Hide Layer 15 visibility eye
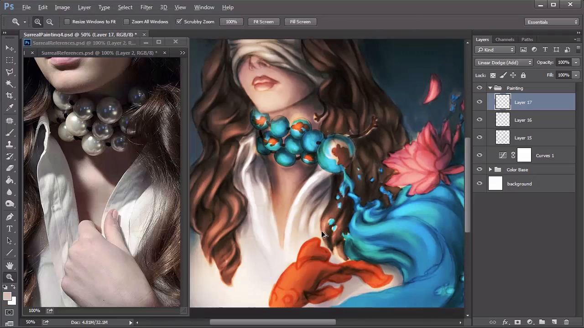Viewport: 584px width, 328px height. tap(480, 138)
